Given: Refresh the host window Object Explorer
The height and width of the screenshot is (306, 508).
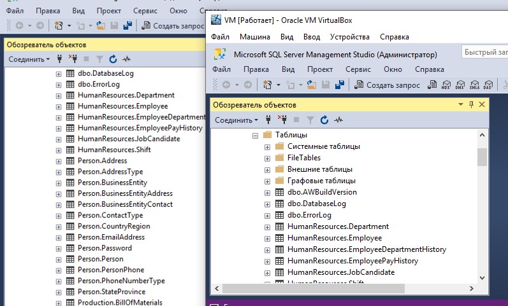Looking at the screenshot, I should point(113,59).
